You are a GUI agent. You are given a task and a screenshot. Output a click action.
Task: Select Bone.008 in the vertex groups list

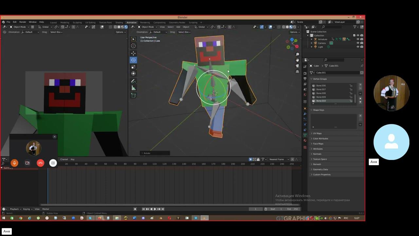click(321, 93)
